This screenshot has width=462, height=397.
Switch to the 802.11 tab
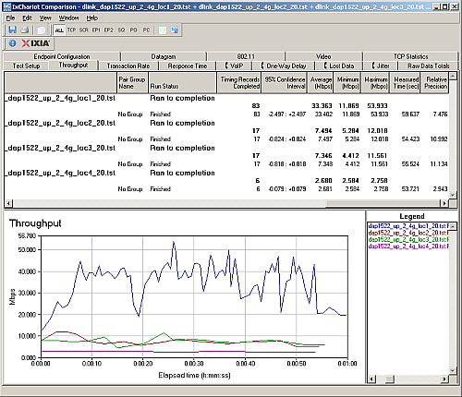246,56
